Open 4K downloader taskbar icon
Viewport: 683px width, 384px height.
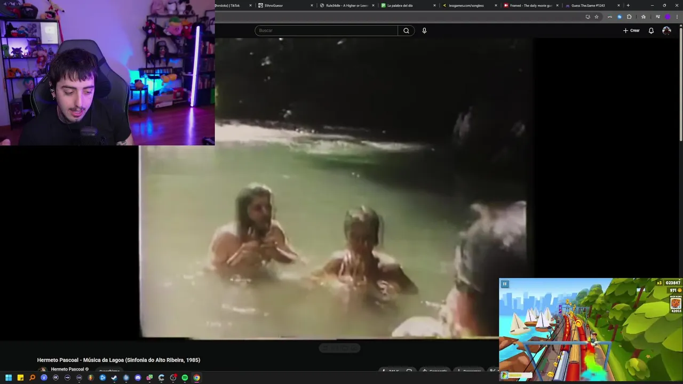(55, 378)
